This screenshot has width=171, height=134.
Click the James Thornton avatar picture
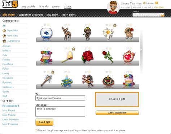pos(113,8)
